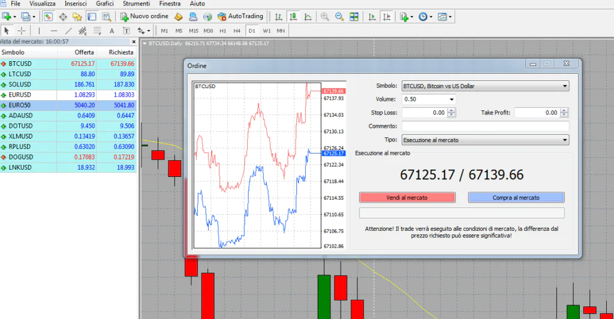Viewport: 614px width, 319px height.
Task: Switch chart to bar chart mode
Action: coord(278,16)
